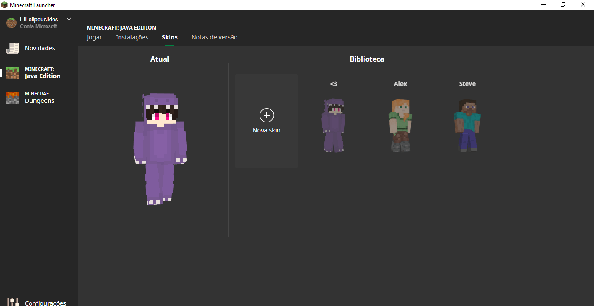This screenshot has width=594, height=306.
Task: Open the Notas de versão tab
Action: pos(214,37)
